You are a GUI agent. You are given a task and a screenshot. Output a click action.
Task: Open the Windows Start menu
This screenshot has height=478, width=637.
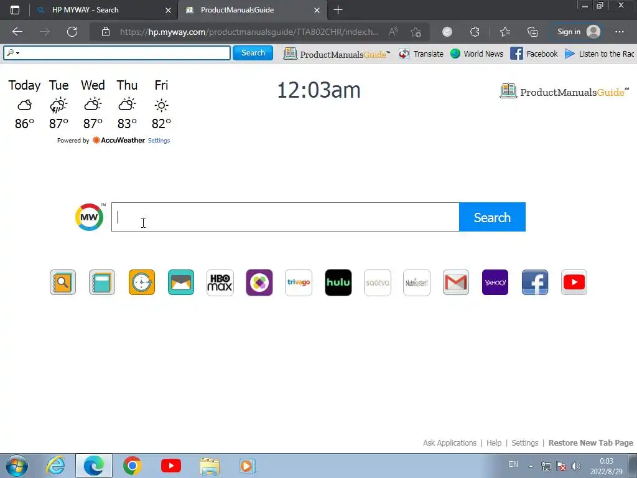tap(17, 466)
